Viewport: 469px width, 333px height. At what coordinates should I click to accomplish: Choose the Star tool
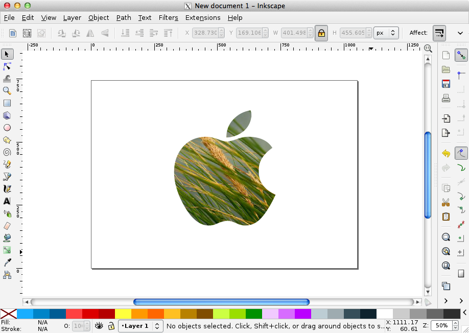[7, 140]
